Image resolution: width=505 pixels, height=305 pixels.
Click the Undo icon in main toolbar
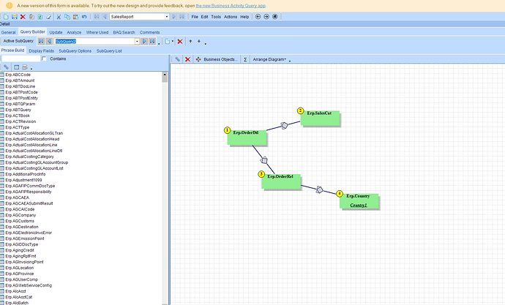(x=84, y=17)
